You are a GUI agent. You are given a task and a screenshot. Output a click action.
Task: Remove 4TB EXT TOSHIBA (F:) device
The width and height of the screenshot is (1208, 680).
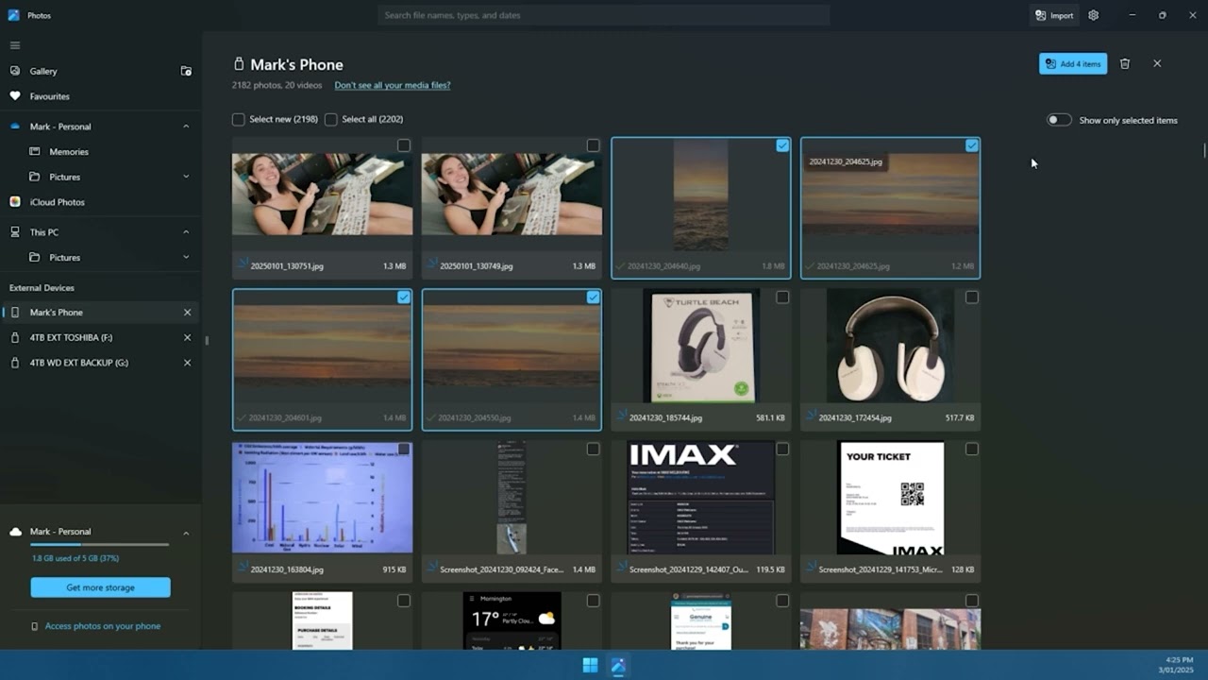pos(187,337)
